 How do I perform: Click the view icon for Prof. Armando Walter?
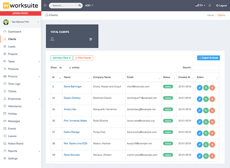206,122
